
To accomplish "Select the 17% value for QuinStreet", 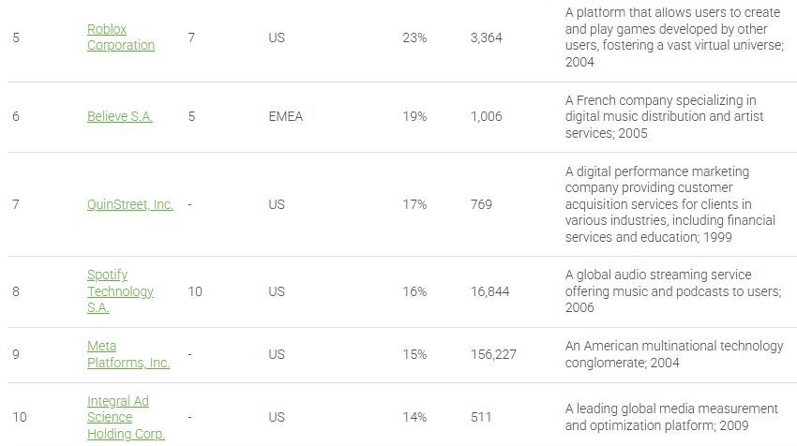I will click(414, 204).
